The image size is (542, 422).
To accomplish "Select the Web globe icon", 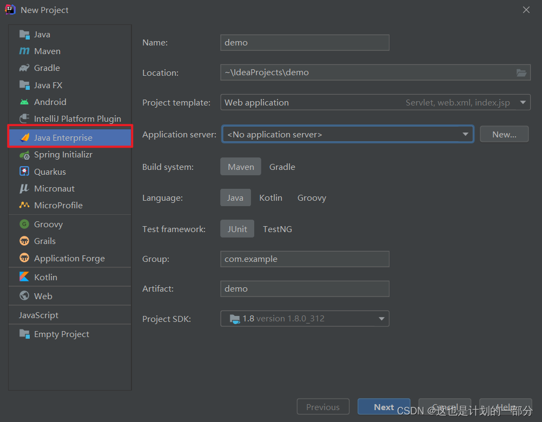I will pos(24,296).
